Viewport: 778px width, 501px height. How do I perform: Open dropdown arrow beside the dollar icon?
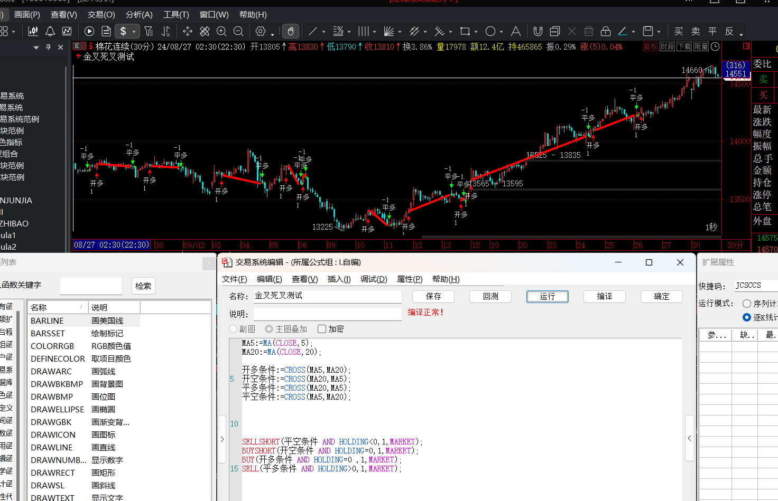pyautogui.click(x=134, y=32)
